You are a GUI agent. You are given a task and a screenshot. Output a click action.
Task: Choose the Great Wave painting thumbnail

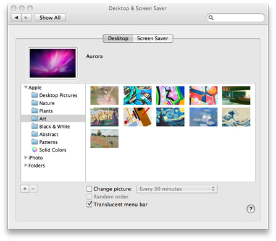click(236, 117)
